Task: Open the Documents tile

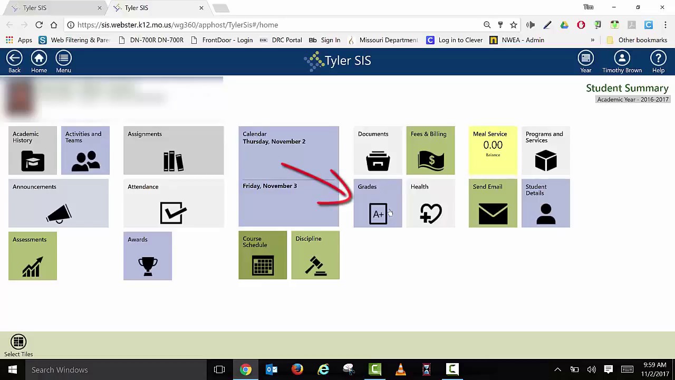Action: (x=378, y=150)
